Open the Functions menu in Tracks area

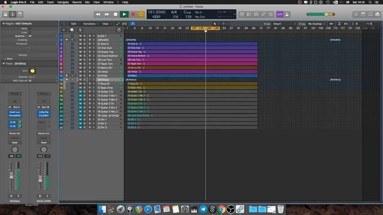[x=90, y=24]
